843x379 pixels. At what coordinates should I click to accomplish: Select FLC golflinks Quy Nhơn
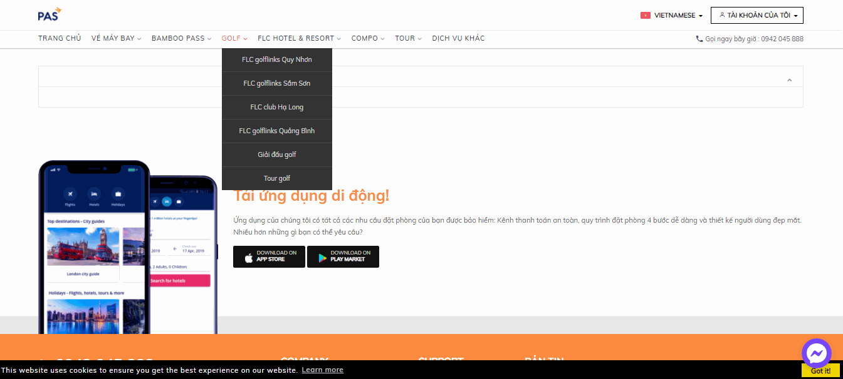277,60
